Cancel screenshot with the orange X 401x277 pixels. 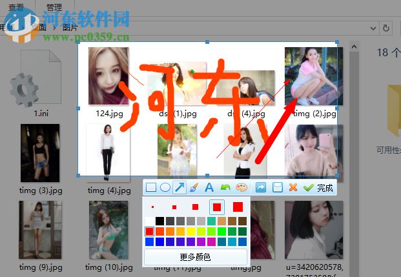point(293,187)
